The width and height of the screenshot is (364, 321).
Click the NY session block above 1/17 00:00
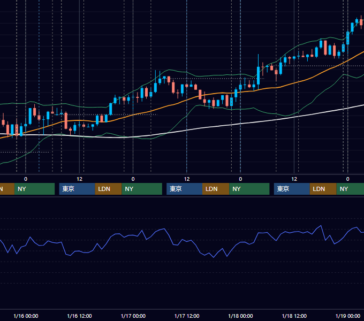tap(142, 189)
